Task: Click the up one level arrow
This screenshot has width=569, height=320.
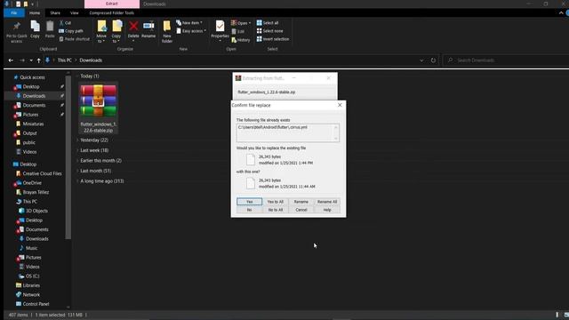Action: click(x=38, y=60)
